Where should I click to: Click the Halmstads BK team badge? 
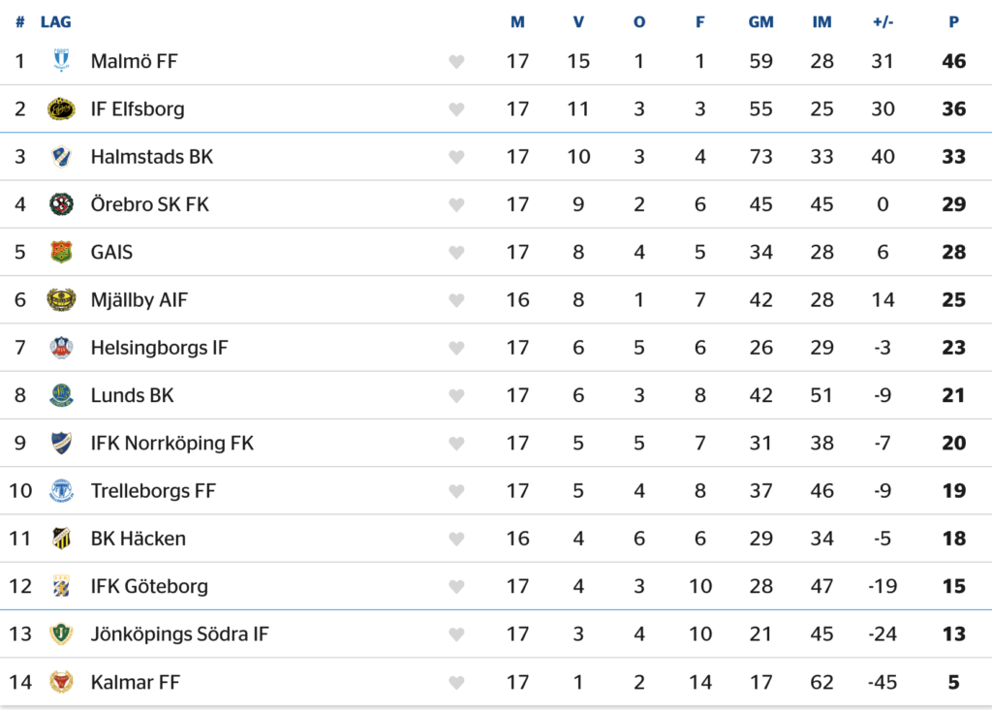[61, 157]
